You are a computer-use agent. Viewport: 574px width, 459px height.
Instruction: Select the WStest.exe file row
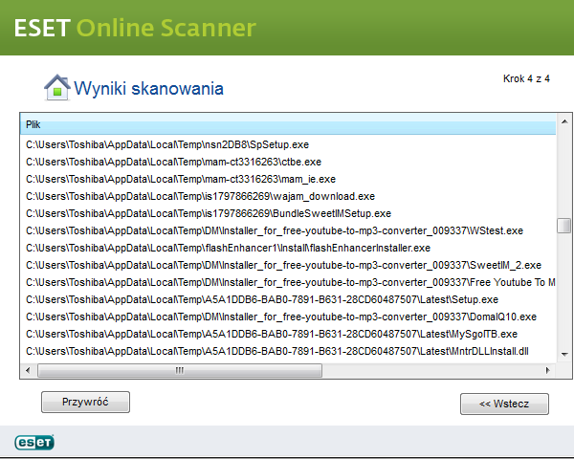(288, 230)
